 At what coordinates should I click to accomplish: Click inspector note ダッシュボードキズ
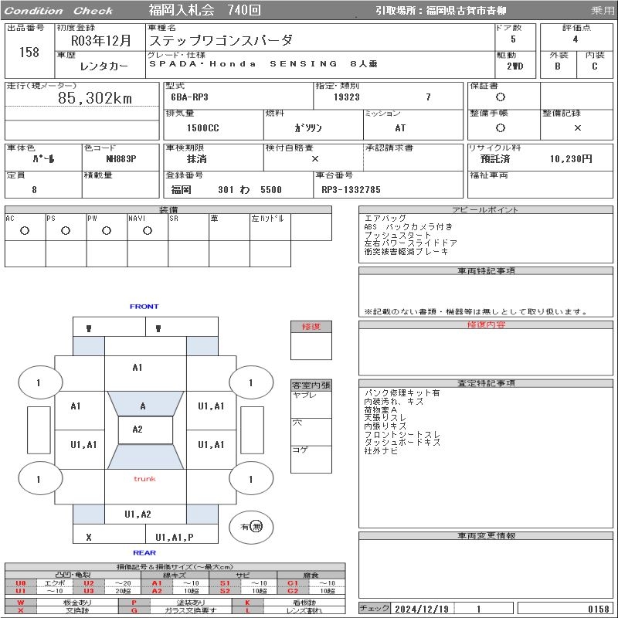coord(402,443)
